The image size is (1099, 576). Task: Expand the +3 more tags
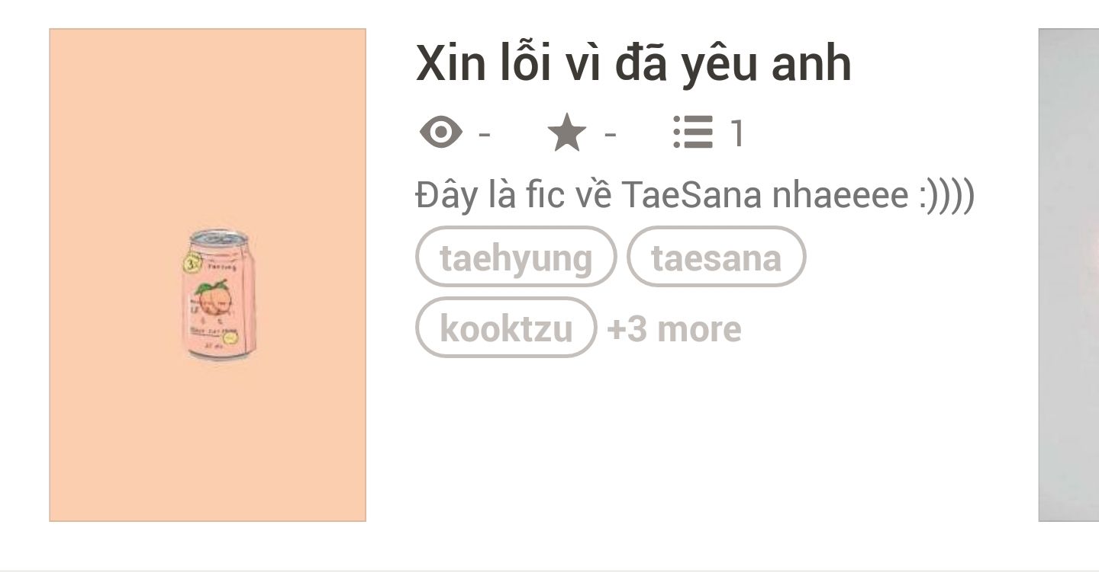point(674,328)
